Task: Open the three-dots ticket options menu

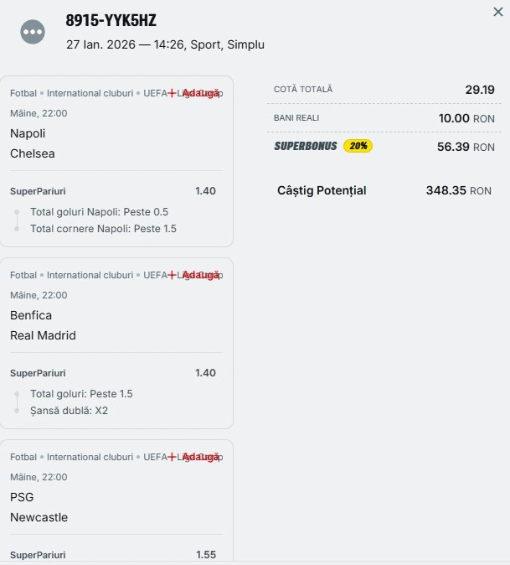Action: pyautogui.click(x=33, y=32)
